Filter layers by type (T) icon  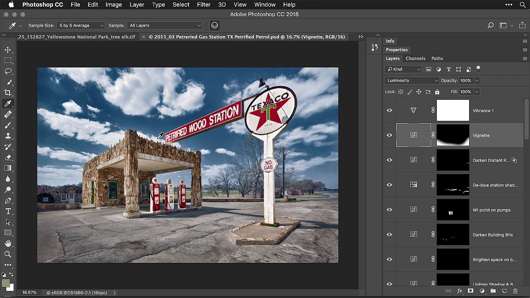tap(448, 70)
